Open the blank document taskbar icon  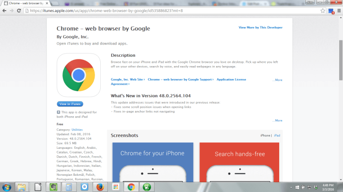click(38, 187)
